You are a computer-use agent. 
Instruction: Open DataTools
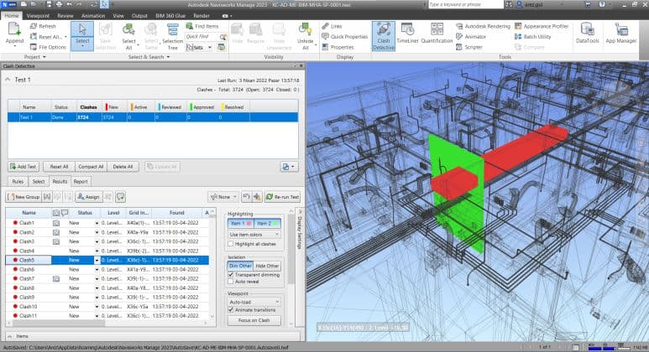588,33
